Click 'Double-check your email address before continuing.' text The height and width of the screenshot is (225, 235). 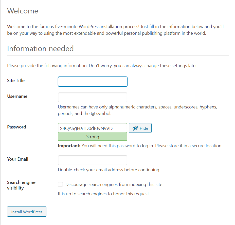(x=109, y=170)
